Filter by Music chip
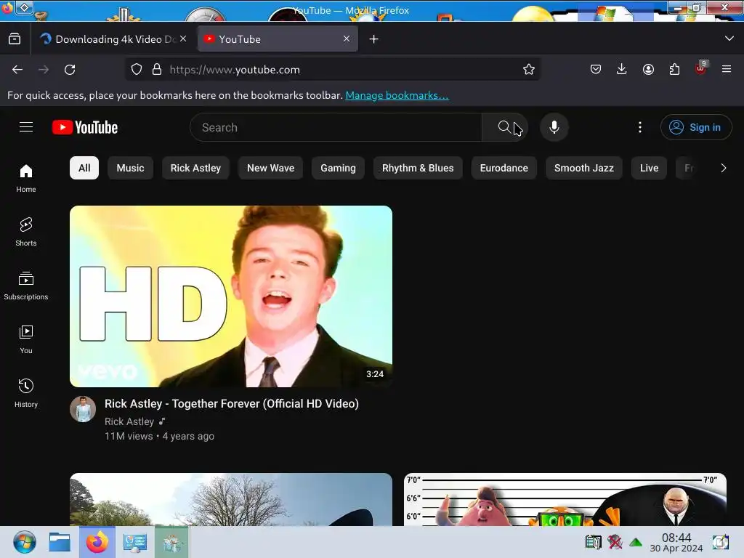 coord(131,168)
